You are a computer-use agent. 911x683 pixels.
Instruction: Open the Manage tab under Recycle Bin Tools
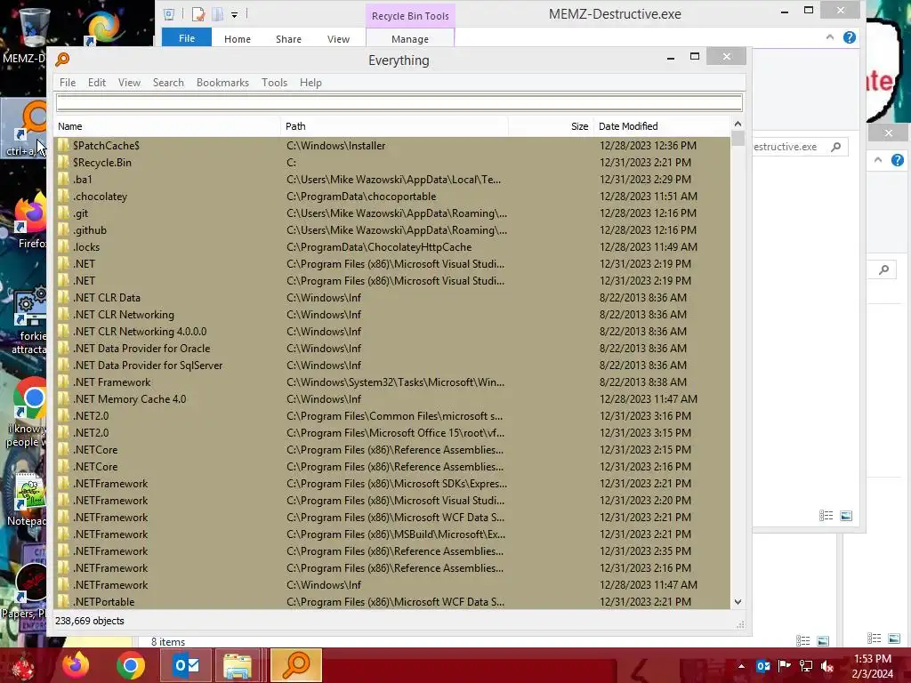point(409,39)
